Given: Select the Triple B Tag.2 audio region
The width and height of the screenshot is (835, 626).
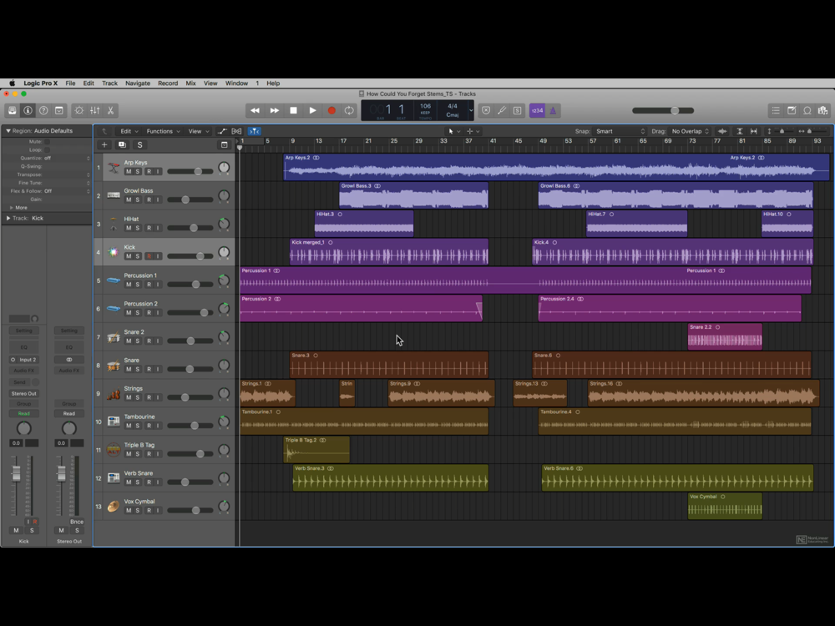Looking at the screenshot, I should coord(316,450).
